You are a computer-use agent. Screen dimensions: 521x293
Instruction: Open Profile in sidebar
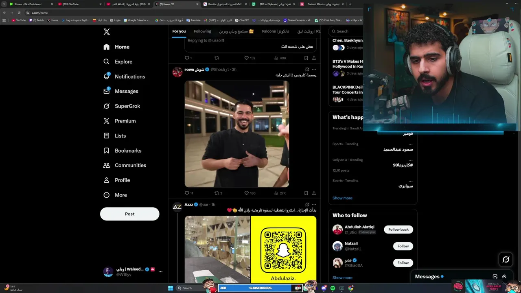pyautogui.click(x=117, y=180)
